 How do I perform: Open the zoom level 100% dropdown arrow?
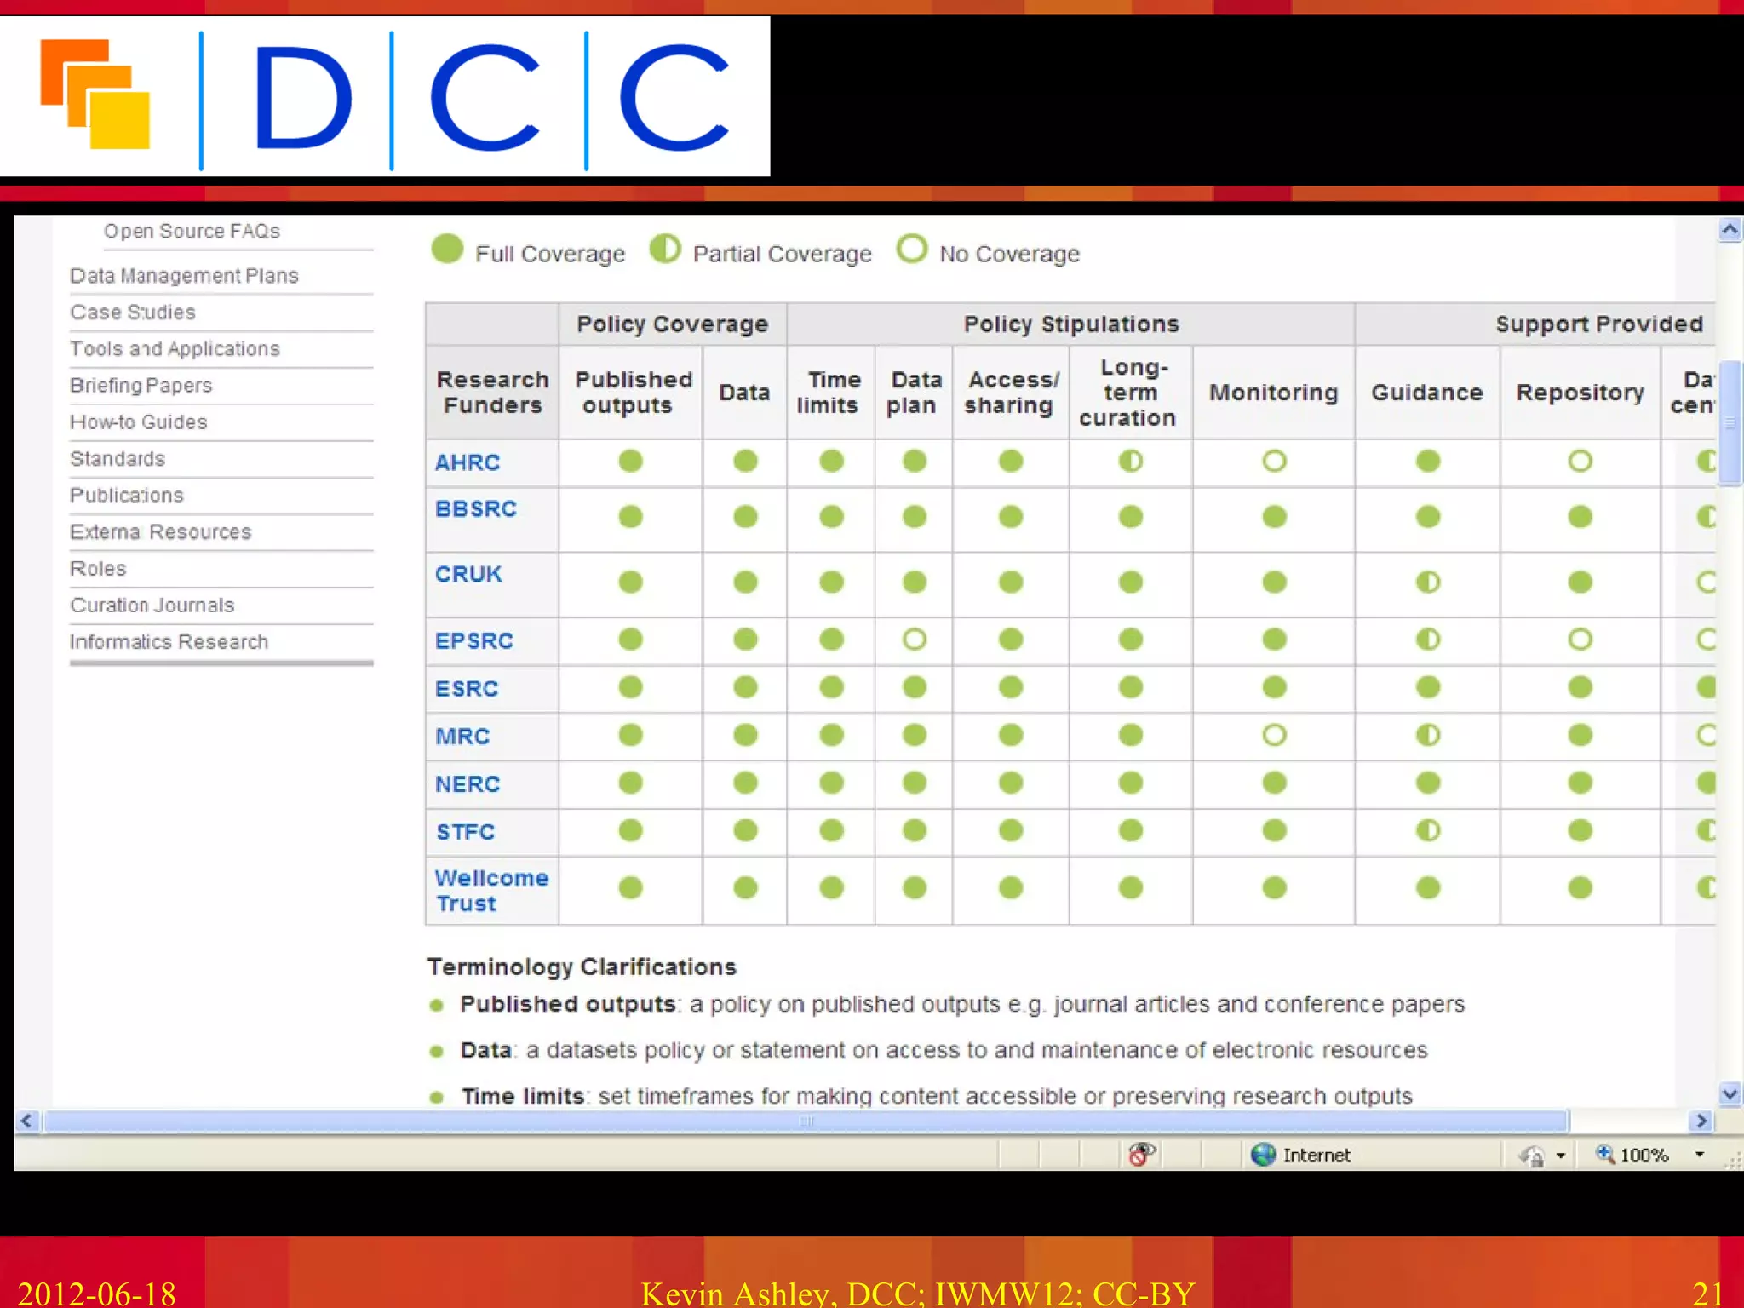1699,1155
